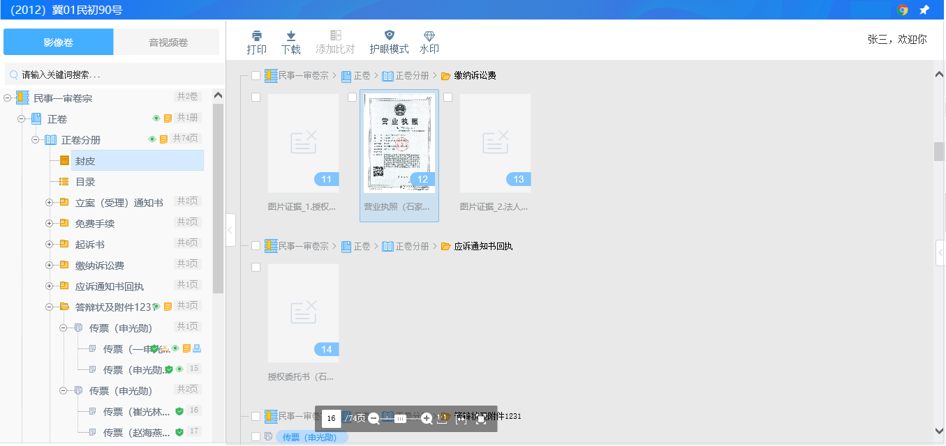Click the 正卷 book icon in tree
This screenshot has width=946, height=446.
36,119
